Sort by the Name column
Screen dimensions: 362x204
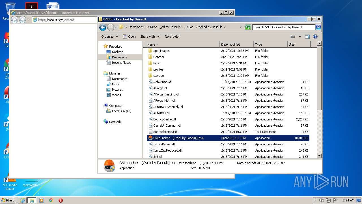(x=181, y=44)
